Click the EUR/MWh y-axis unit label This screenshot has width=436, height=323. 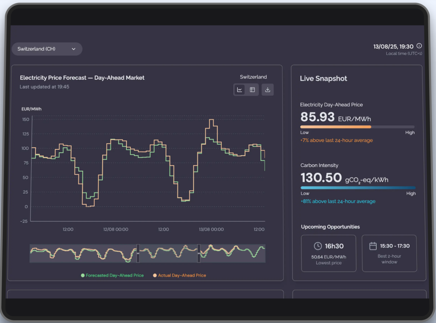click(31, 109)
